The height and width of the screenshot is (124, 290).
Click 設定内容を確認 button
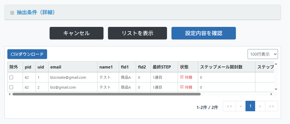(x=204, y=33)
